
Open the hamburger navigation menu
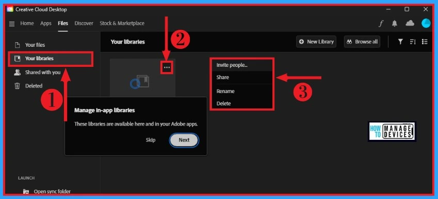[x=12, y=24]
